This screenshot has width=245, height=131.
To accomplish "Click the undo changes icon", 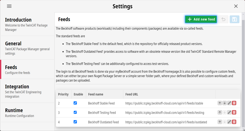I will click(223, 19).
